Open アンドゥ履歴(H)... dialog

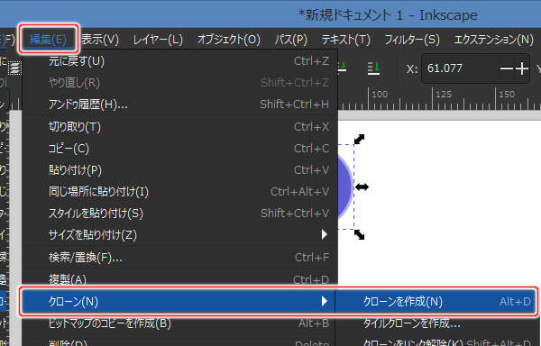pyautogui.click(x=179, y=105)
